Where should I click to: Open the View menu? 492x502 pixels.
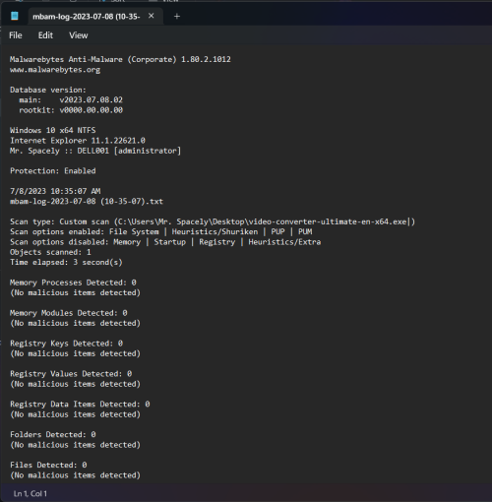click(79, 35)
